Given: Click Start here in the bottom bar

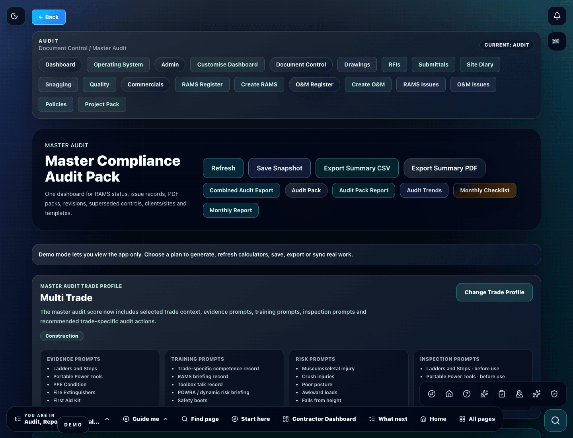Looking at the screenshot, I should [251, 419].
